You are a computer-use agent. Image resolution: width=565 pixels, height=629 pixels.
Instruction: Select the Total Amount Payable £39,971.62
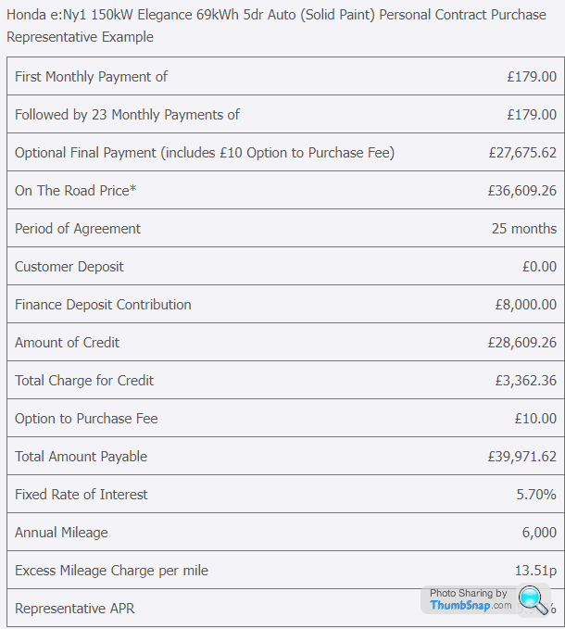[522, 457]
